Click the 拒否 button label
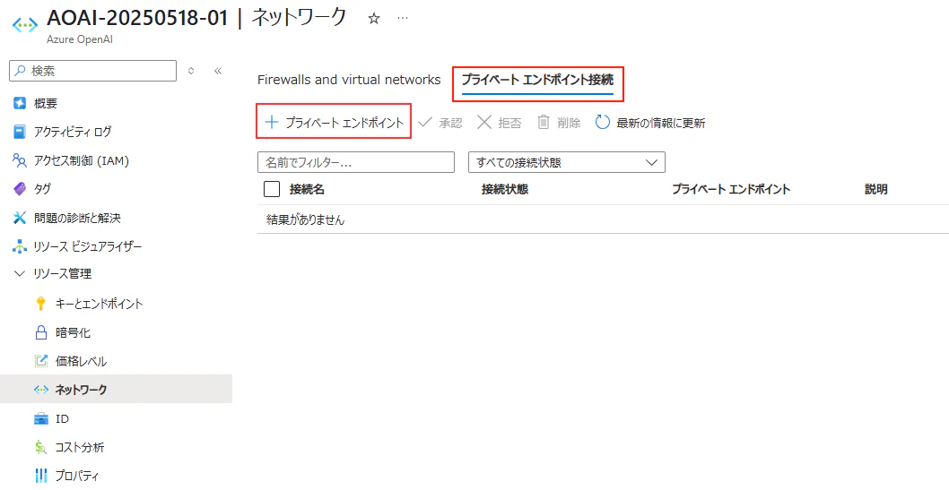The image size is (949, 490). pos(509,124)
